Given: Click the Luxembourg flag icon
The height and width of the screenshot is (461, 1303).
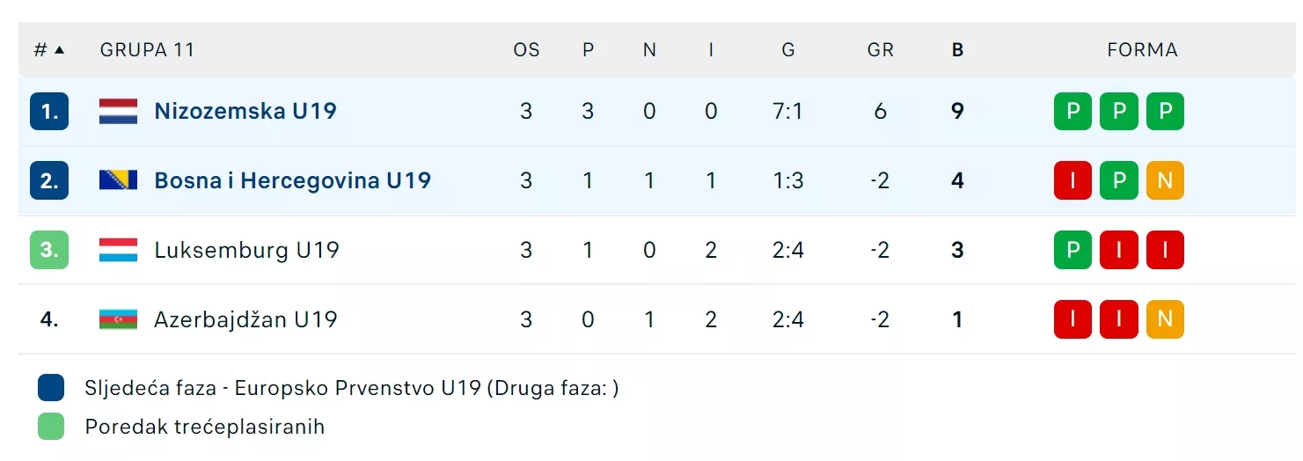Looking at the screenshot, I should pos(118,250).
